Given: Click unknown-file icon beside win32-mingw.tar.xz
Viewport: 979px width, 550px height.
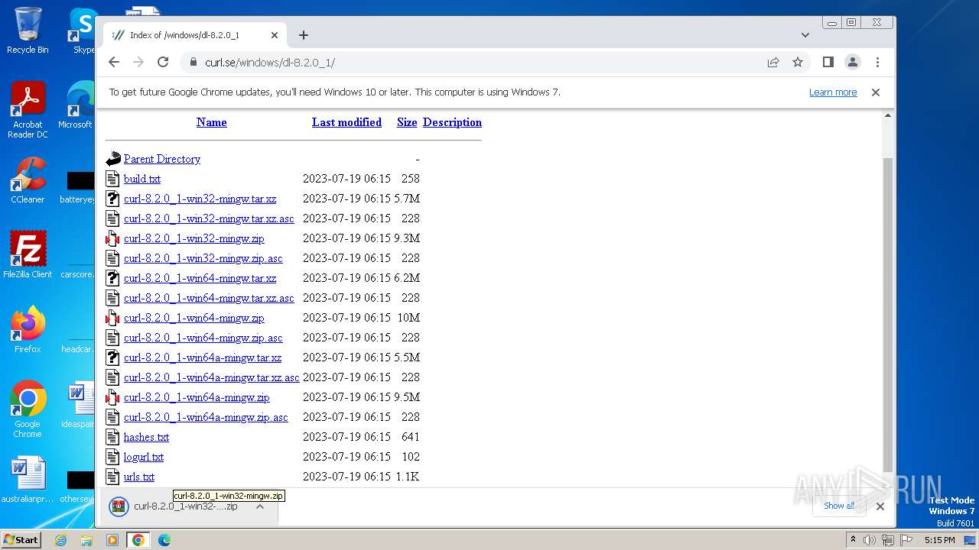Looking at the screenshot, I should (x=113, y=199).
